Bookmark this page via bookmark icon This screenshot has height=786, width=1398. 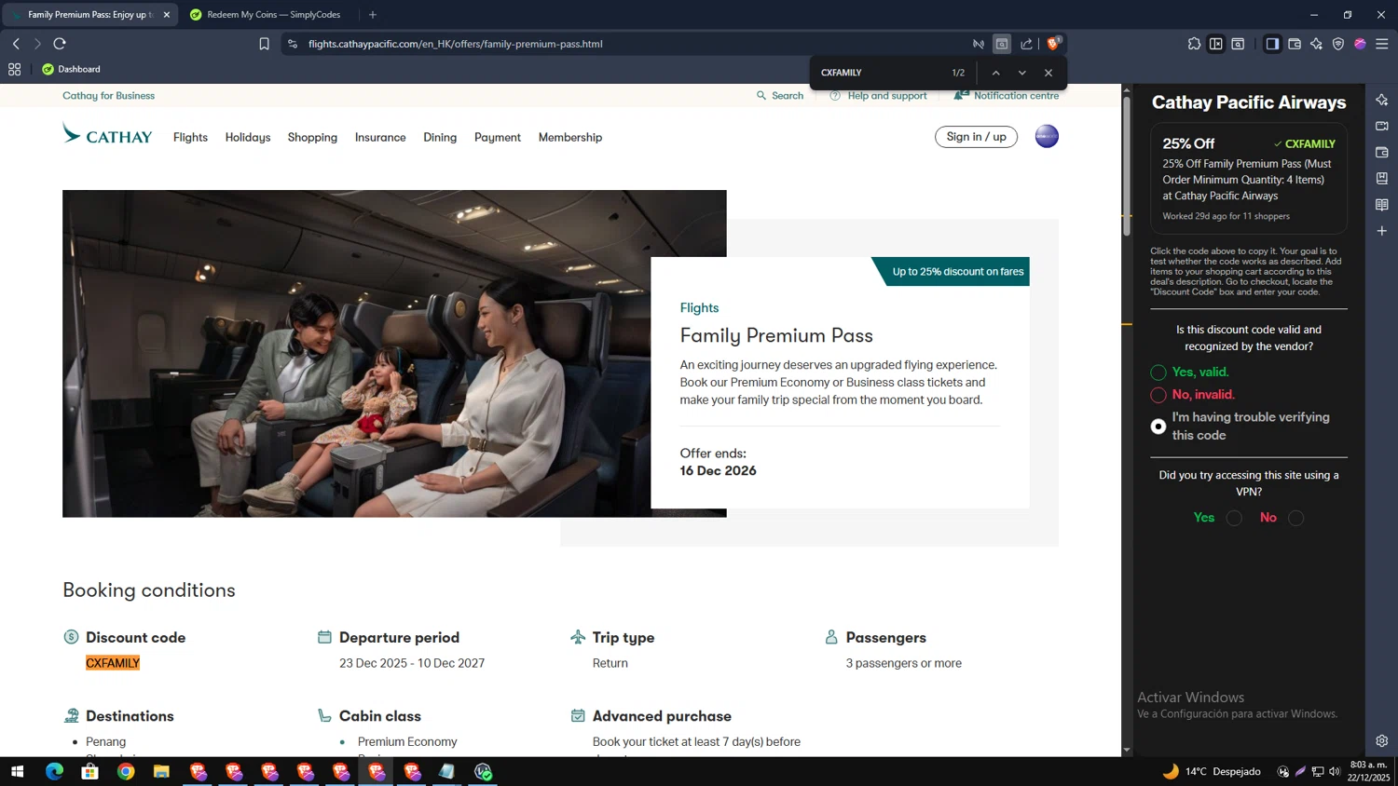pyautogui.click(x=264, y=44)
